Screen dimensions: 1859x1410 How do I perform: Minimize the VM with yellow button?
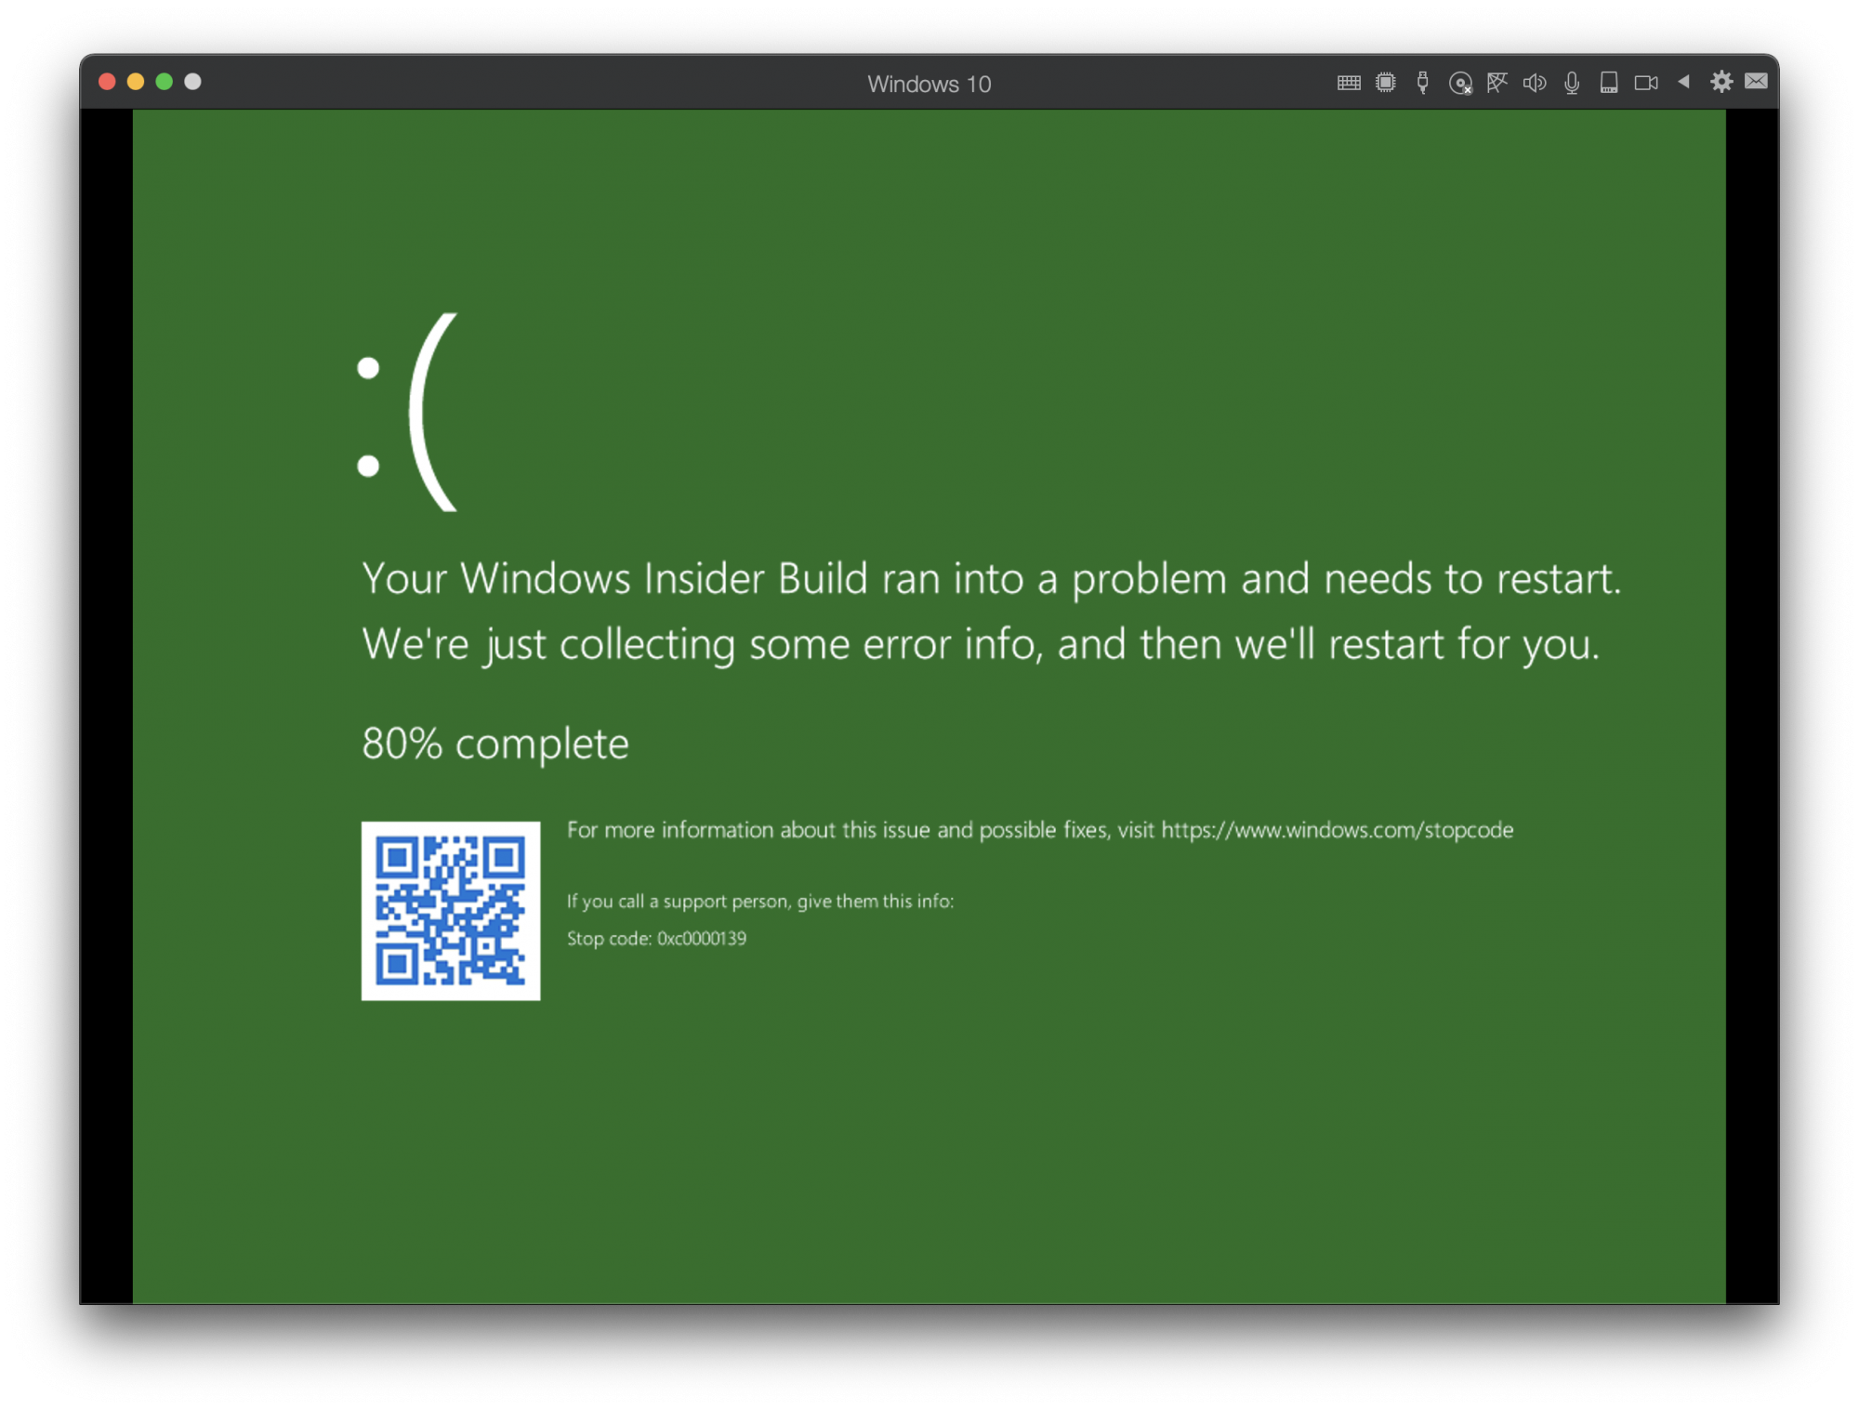click(136, 82)
